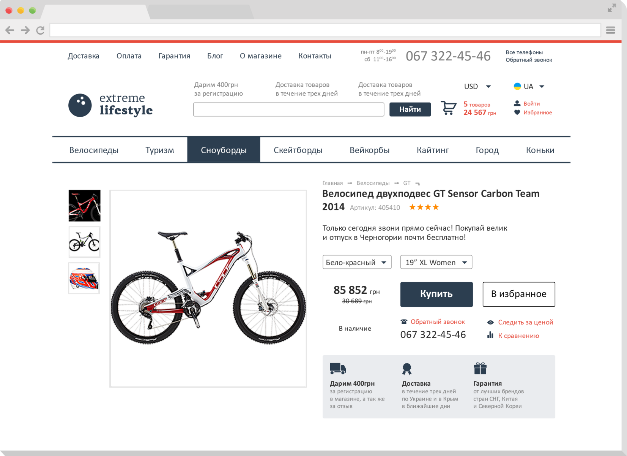Viewport: 627px width, 456px height.
Task: Click the Найти search button
Action: click(410, 109)
